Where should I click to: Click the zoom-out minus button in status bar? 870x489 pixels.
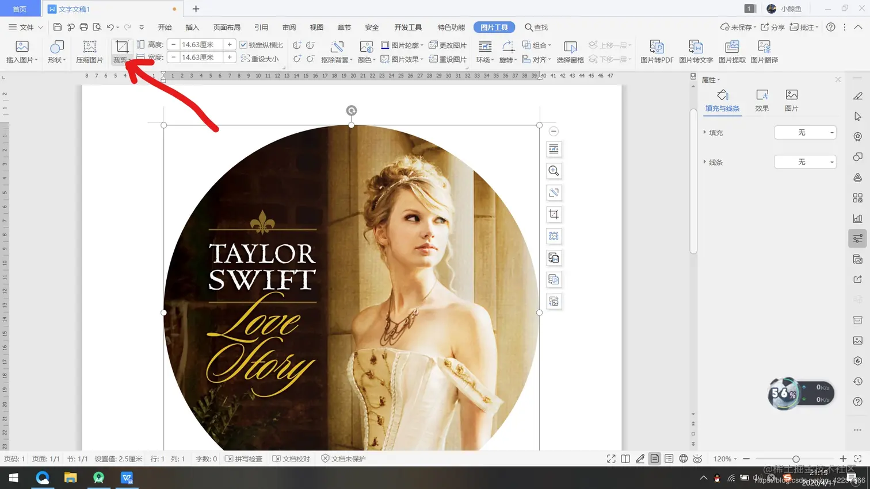coord(746,459)
